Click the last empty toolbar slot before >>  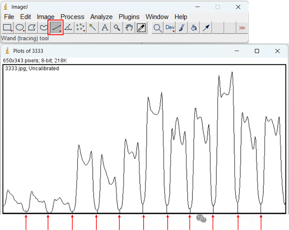(230, 28)
